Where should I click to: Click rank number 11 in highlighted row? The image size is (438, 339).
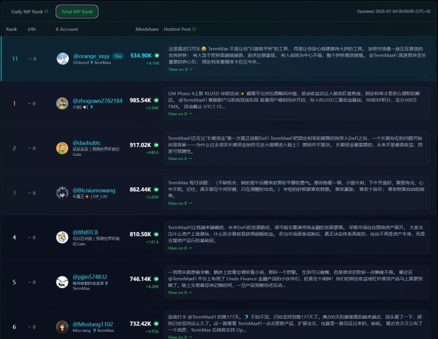(15, 59)
